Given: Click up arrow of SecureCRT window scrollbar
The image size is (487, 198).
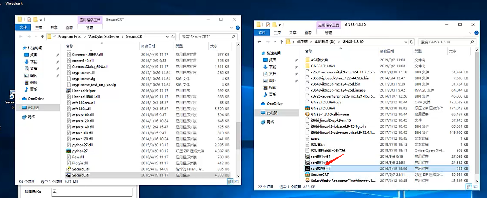Looking at the screenshot, I should [238, 45].
